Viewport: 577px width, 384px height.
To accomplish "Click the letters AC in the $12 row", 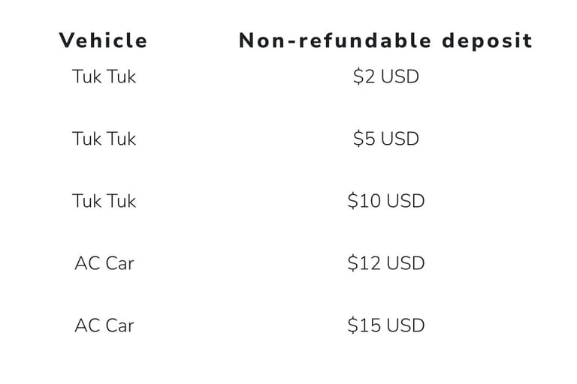I will click(86, 263).
